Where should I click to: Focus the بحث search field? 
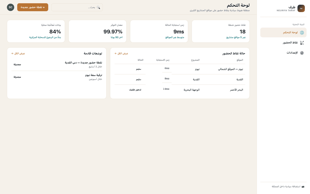point(77,7)
